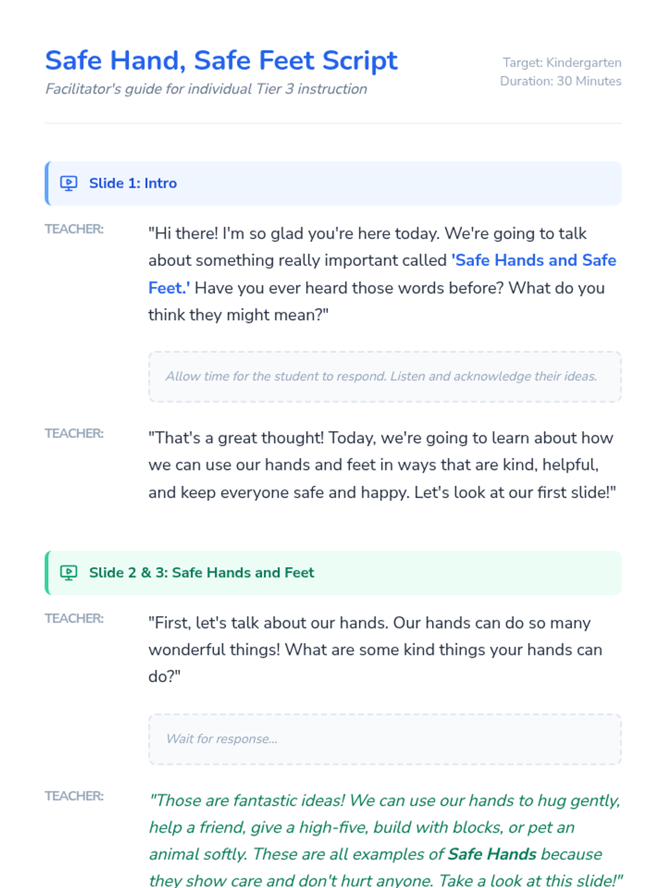This screenshot has width=666, height=888.
Task: Click the green presentation icon beside Slide 2 & 3
Action: (69, 572)
